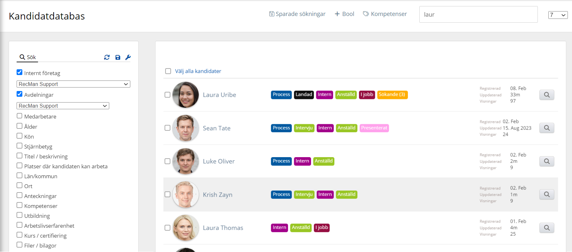Open preview magnifier for Laura Thomas
Image resolution: width=572 pixels, height=252 pixels.
tap(546, 228)
